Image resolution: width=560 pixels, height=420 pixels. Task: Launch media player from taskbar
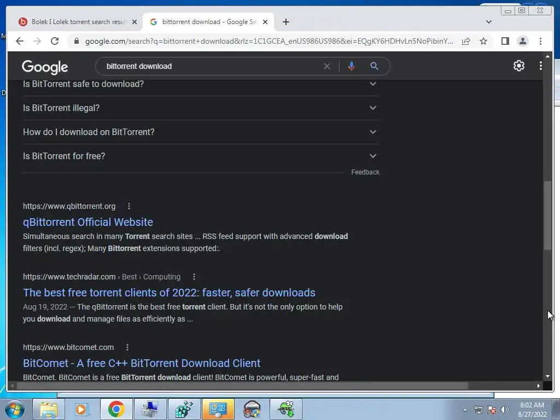coord(81,409)
